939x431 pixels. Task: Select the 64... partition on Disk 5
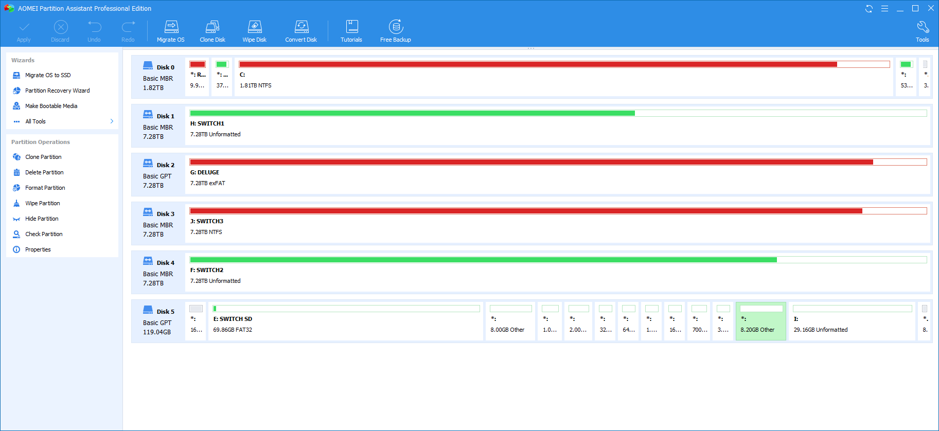pos(629,321)
